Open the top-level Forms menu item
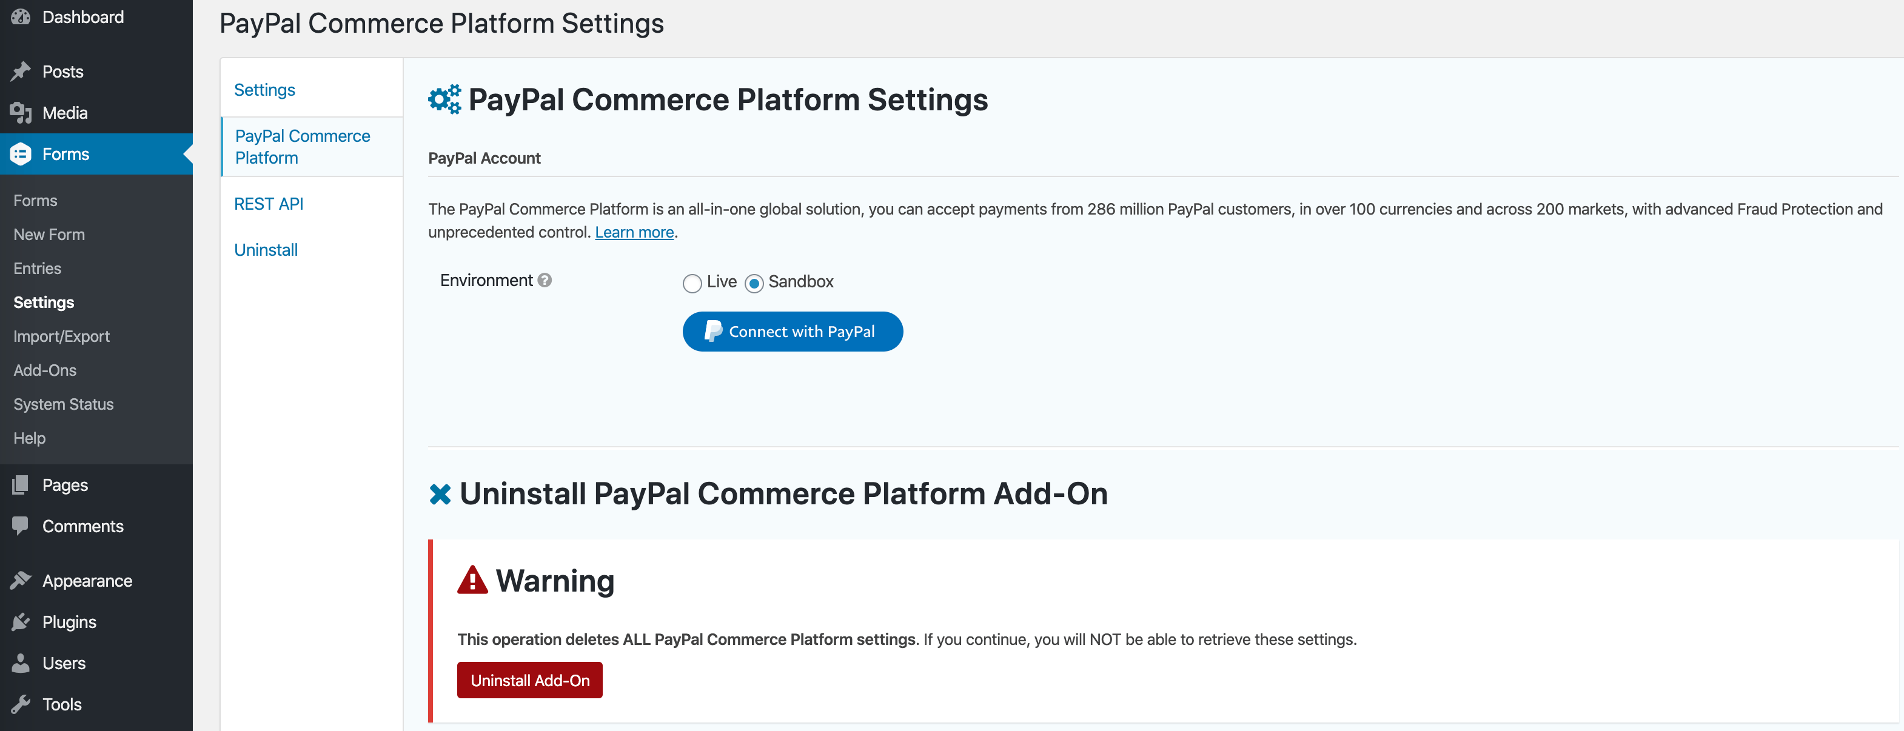 tap(96, 154)
